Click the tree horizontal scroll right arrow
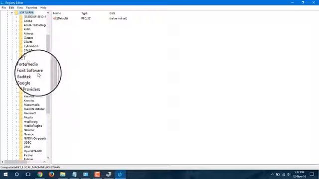Viewport: 319px width, 179px height. [x=44, y=162]
